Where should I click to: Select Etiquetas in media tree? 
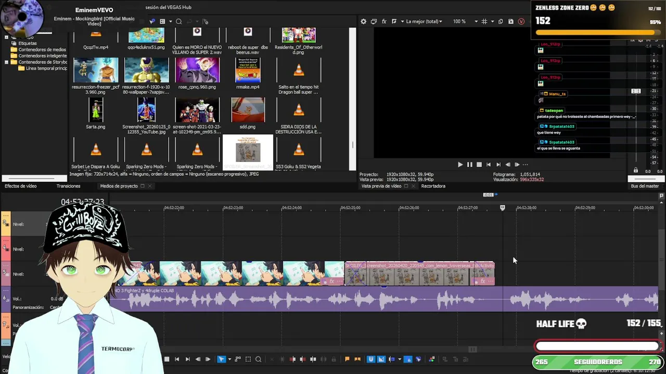28,44
